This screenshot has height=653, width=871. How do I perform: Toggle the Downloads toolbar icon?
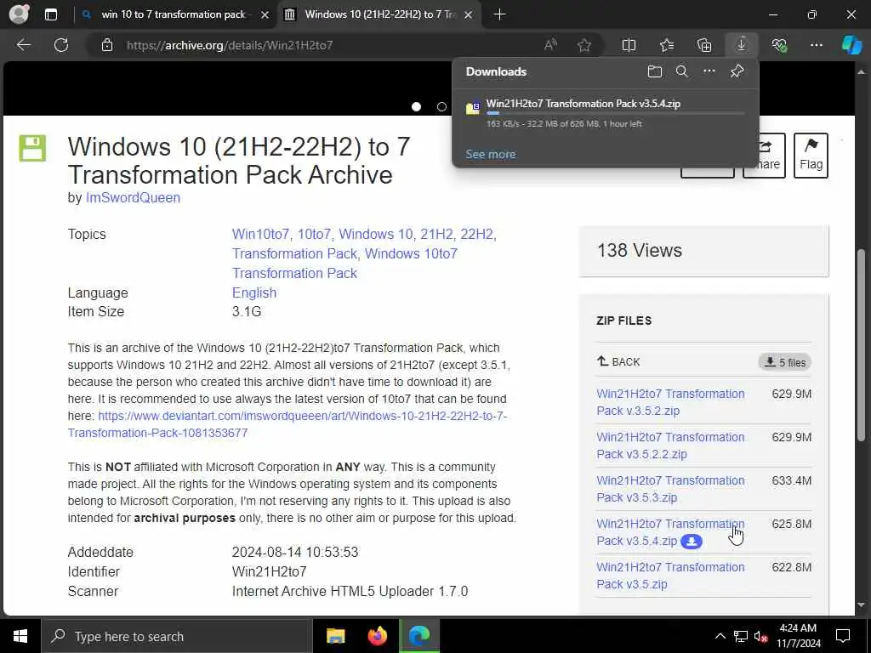(742, 45)
